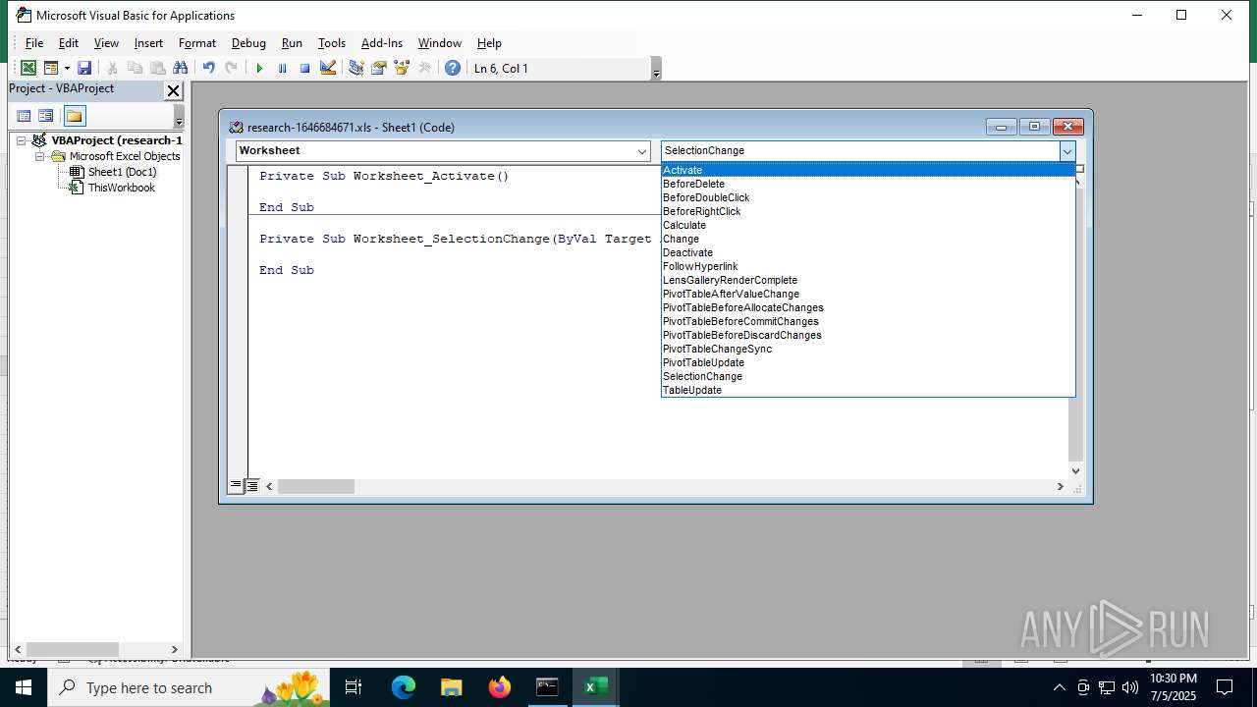This screenshot has width=1257, height=707.
Task: Click code window horizontal scrollbar thumb
Action: click(315, 486)
